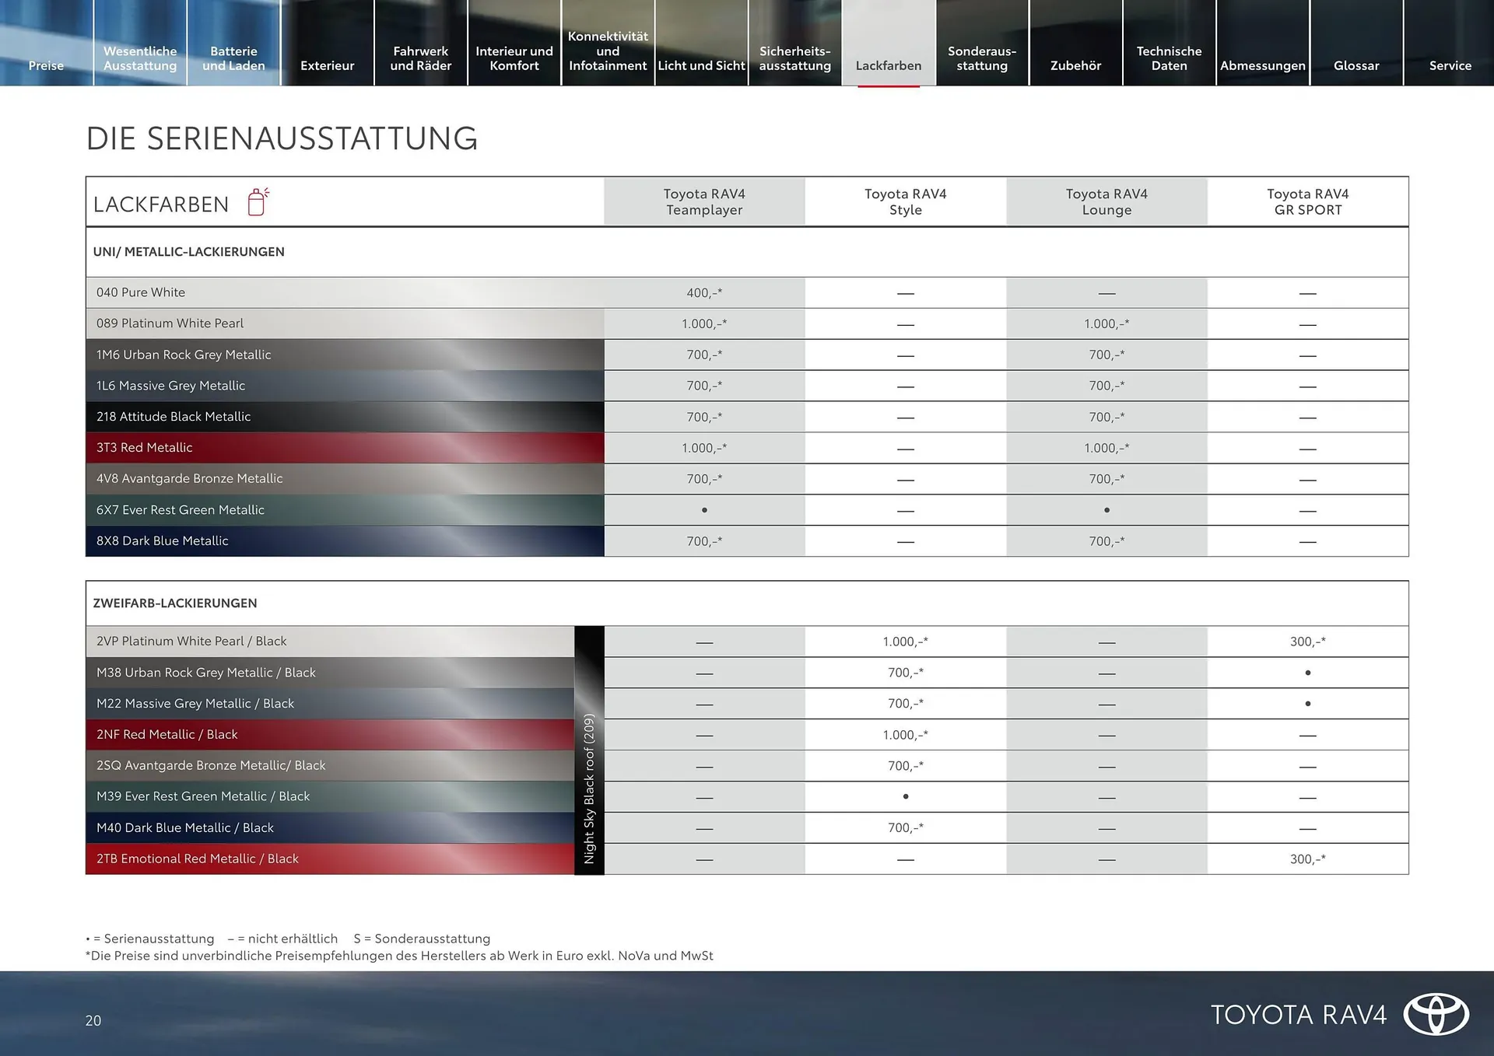Go to the Service tab
The image size is (1494, 1056).
1450,65
